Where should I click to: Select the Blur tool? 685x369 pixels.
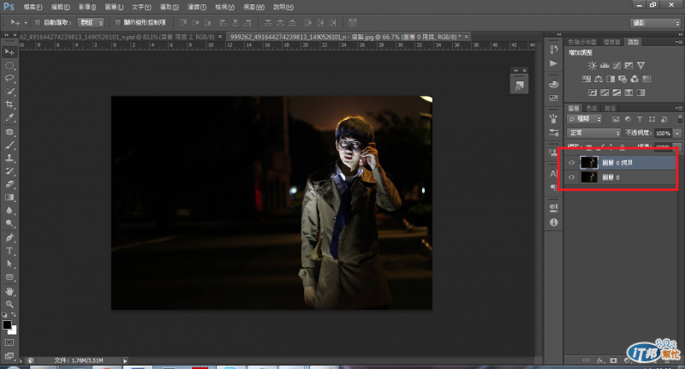9,211
